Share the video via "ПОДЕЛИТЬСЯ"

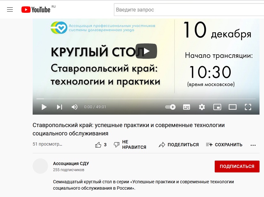point(179,145)
